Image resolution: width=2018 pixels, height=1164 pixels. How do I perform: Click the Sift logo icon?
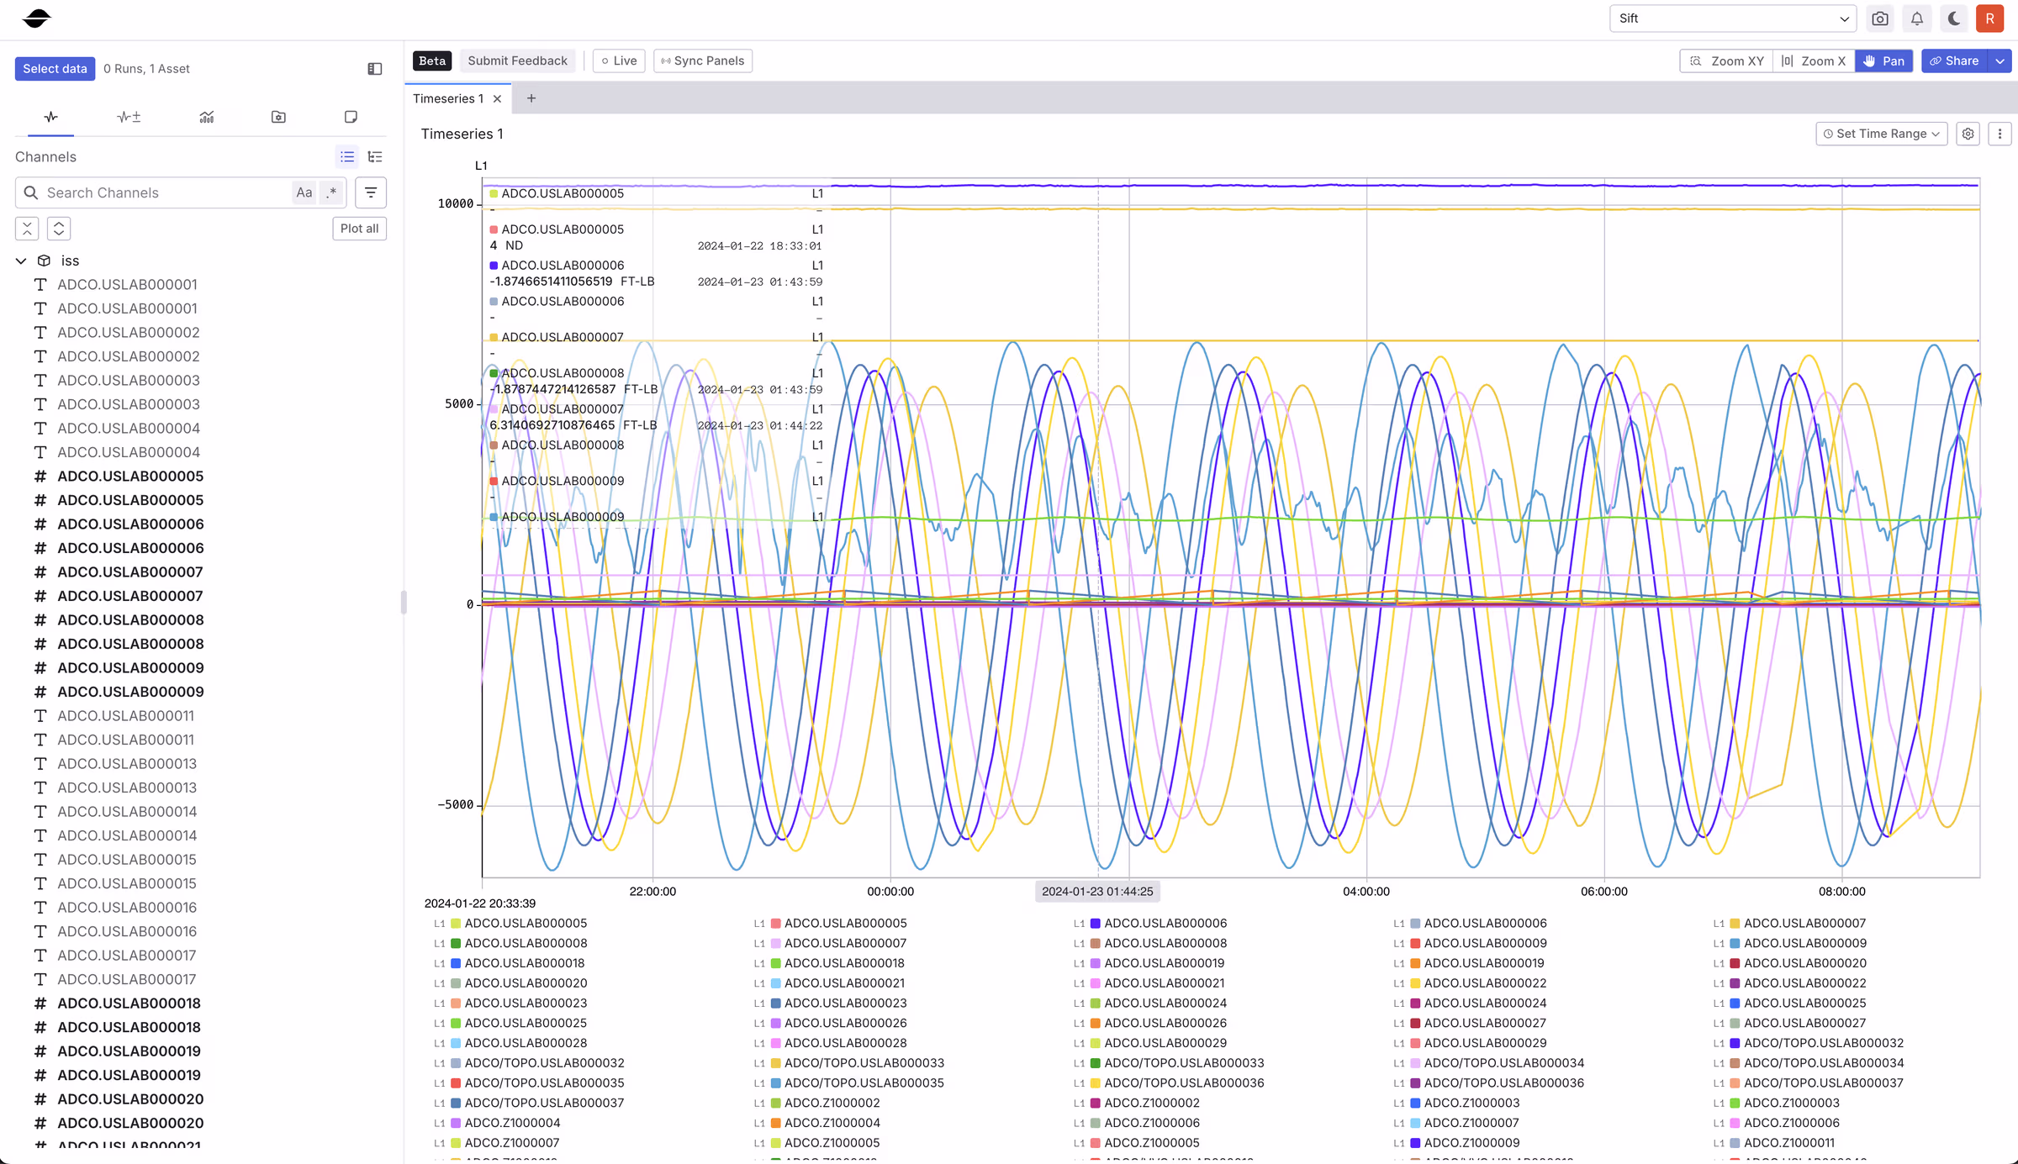coord(36,18)
